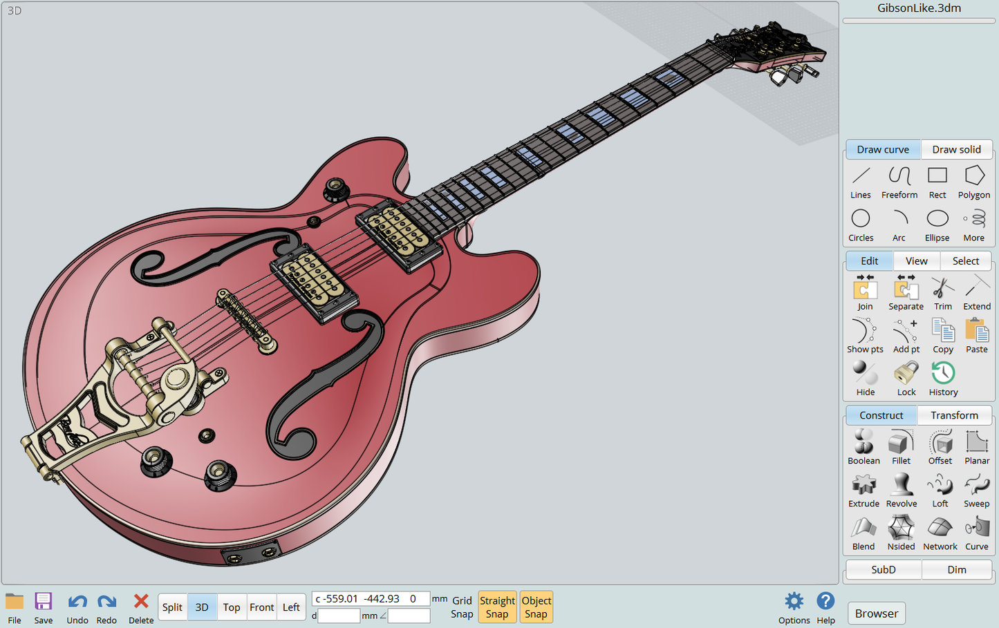Pick the Ellipse tool
Image resolution: width=999 pixels, height=628 pixels.
click(x=937, y=225)
